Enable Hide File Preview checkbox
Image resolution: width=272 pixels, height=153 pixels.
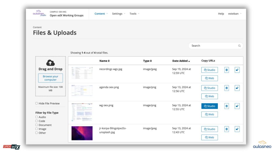pos(37,103)
